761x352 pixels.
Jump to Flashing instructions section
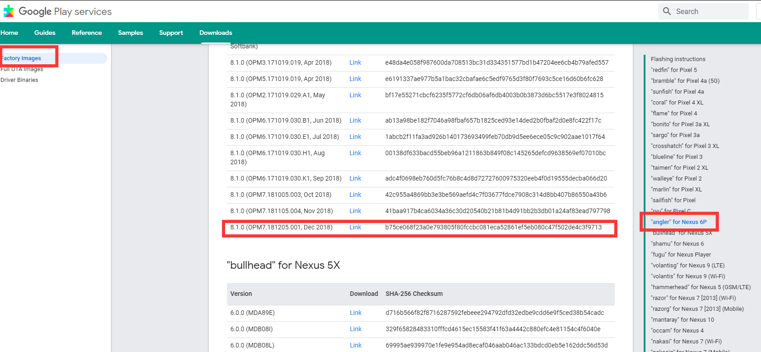678,59
